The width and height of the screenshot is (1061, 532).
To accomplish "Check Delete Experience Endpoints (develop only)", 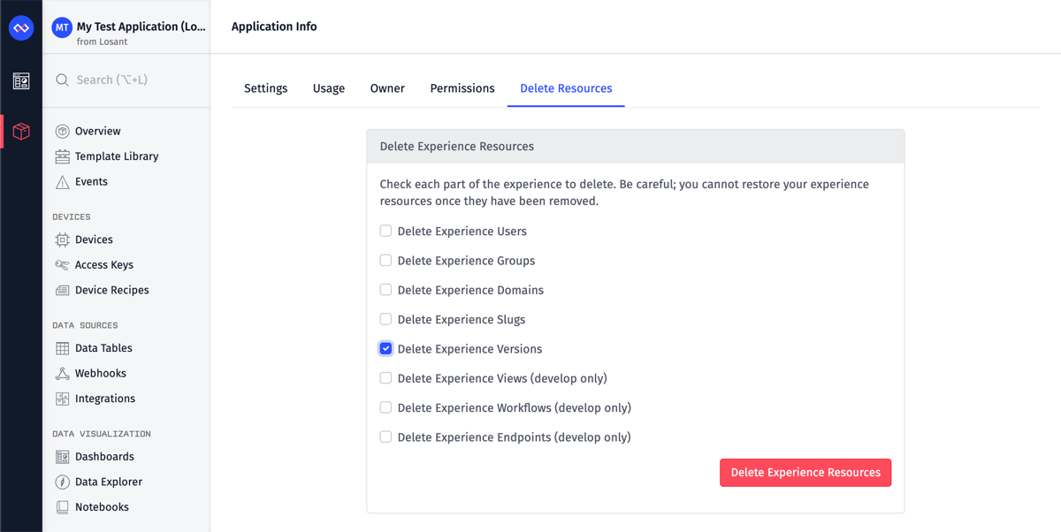I will click(385, 437).
